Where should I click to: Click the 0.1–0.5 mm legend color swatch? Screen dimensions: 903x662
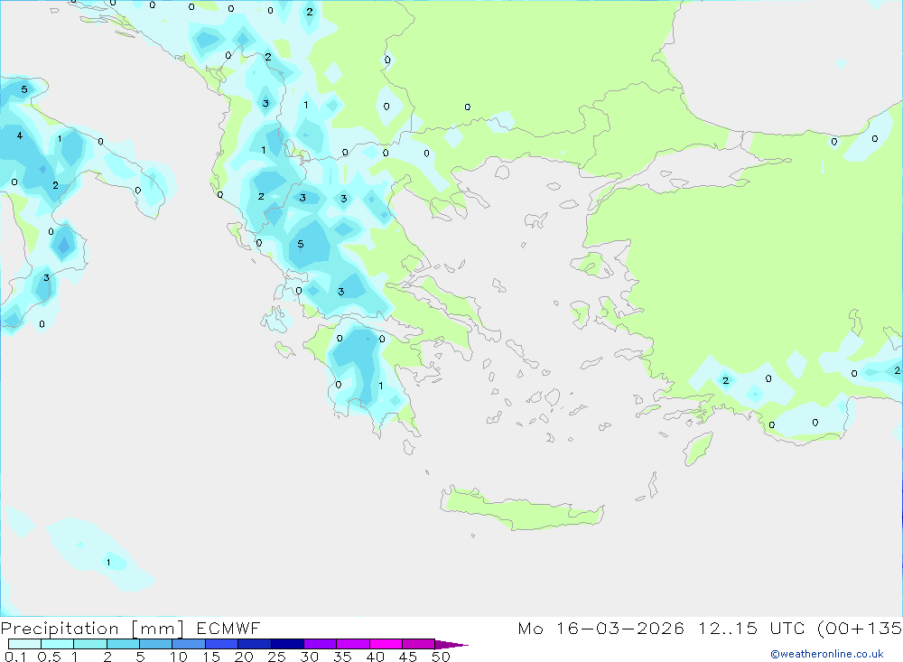pyautogui.click(x=24, y=644)
